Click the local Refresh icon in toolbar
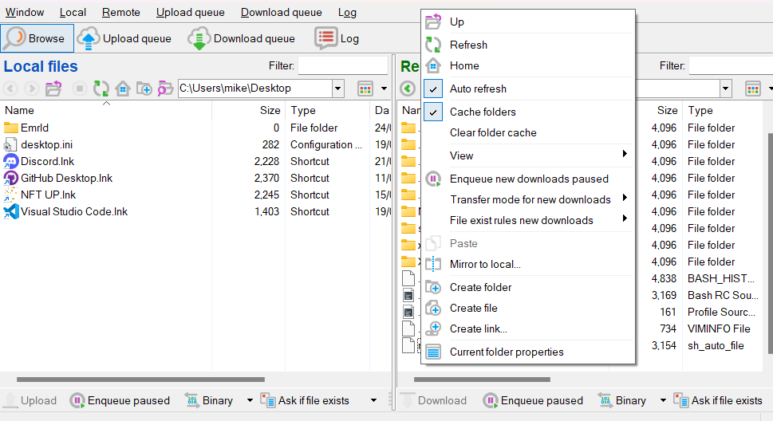 click(101, 89)
